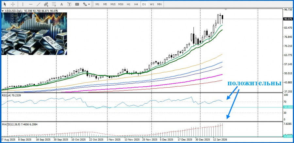Viewport: 294px width, 143px height.
Task: Open the arrows objects dropdown
Action: point(86,4)
